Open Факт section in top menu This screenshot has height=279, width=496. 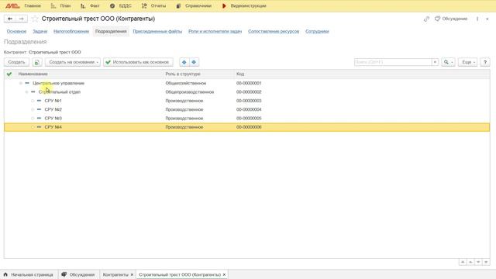pyautogui.click(x=90, y=5)
